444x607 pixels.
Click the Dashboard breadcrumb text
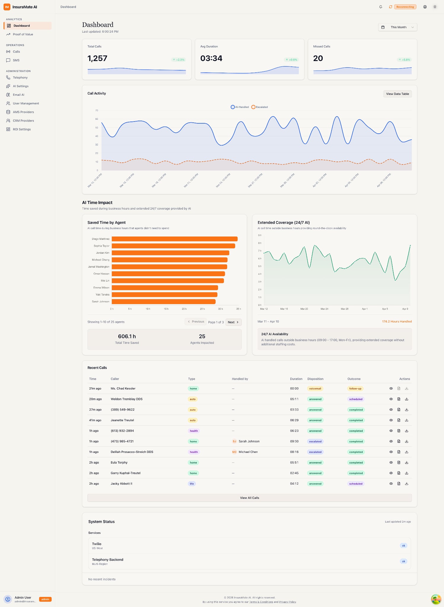(68, 7)
